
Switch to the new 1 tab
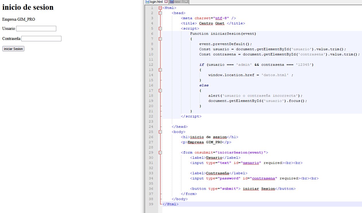(x=178, y=2)
